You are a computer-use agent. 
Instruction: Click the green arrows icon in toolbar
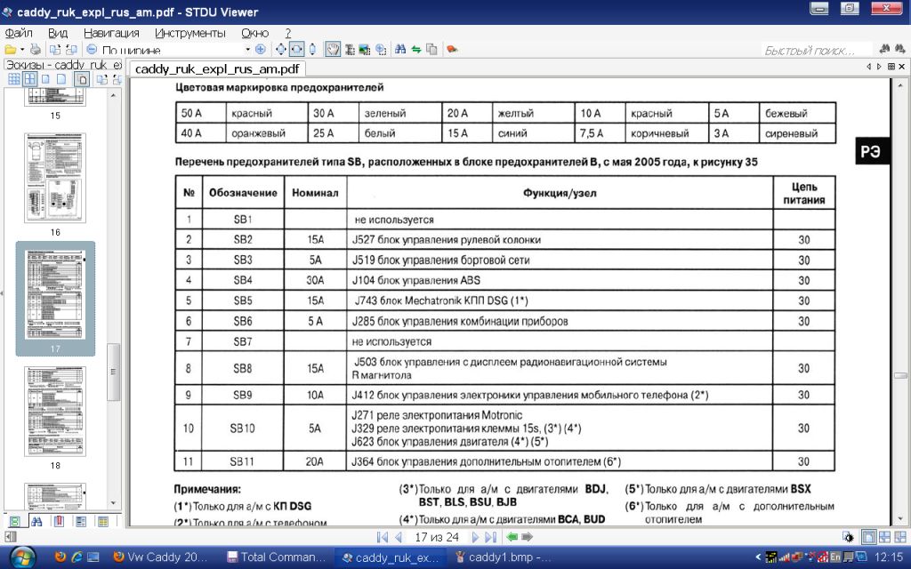pyautogui.click(x=416, y=50)
